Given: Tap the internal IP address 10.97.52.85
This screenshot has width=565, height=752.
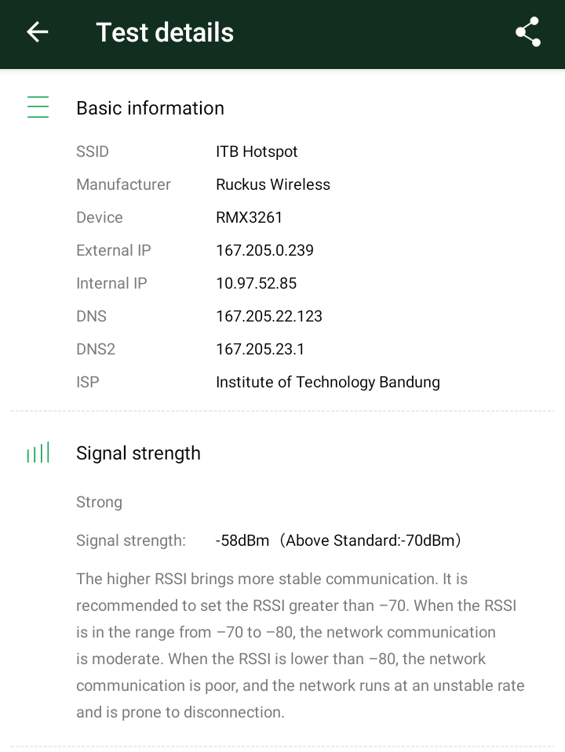Looking at the screenshot, I should [256, 283].
